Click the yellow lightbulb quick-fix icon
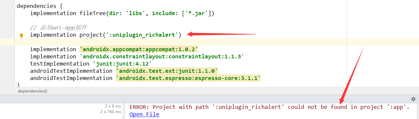 [x=22, y=35]
